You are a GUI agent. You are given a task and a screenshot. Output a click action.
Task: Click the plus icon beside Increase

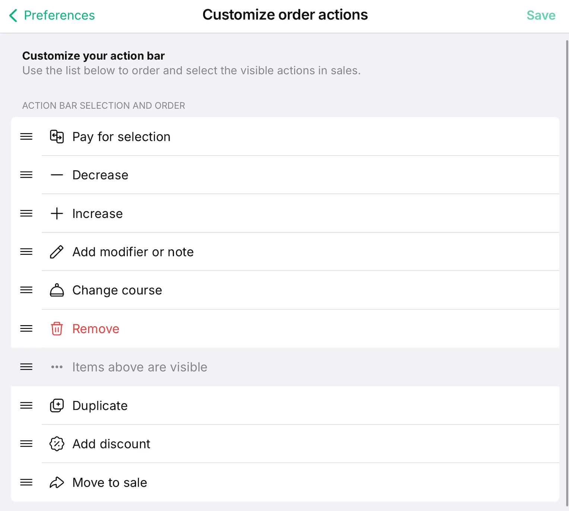[x=57, y=213]
